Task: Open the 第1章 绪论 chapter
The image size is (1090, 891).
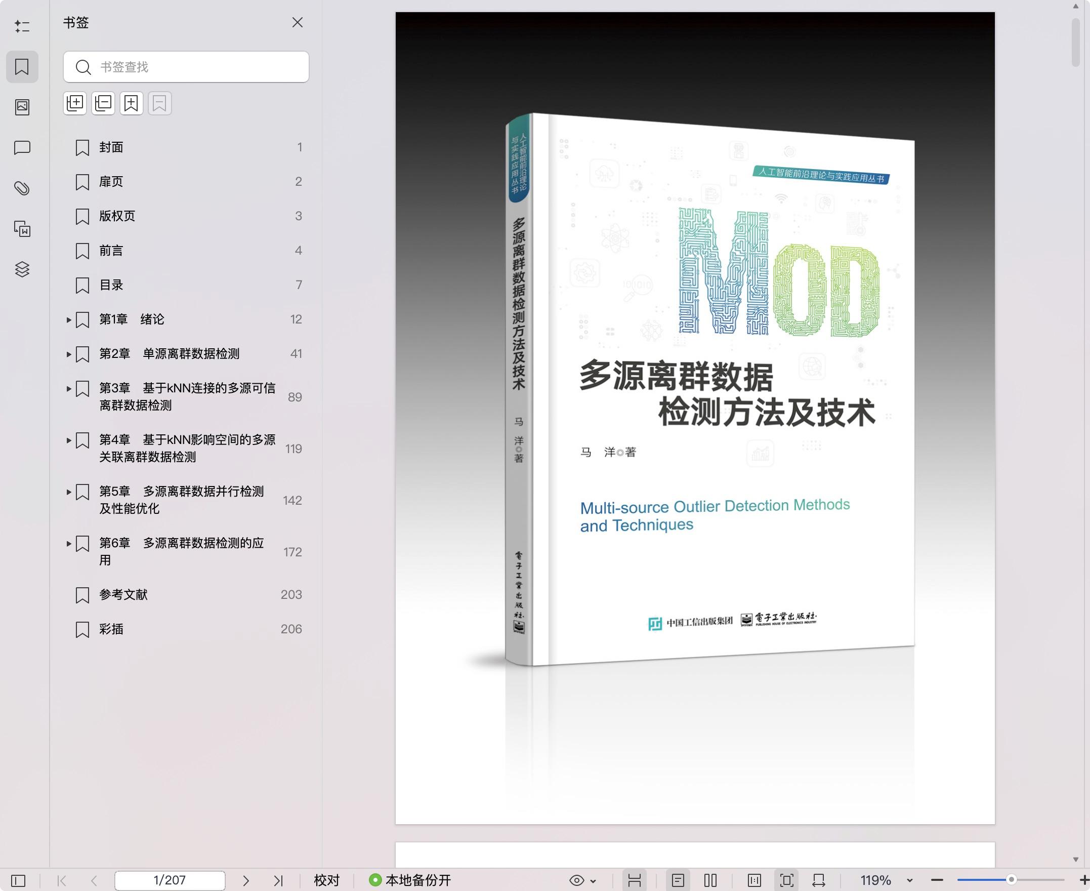Action: click(132, 319)
